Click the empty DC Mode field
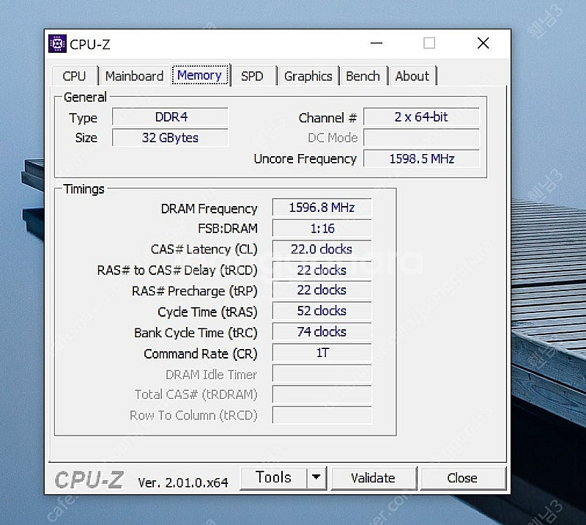 pyautogui.click(x=421, y=138)
